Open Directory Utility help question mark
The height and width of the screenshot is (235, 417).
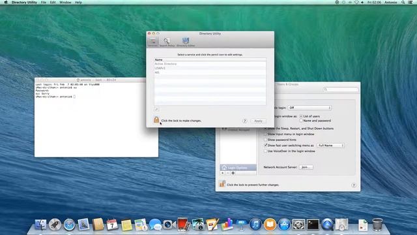pyautogui.click(x=245, y=121)
